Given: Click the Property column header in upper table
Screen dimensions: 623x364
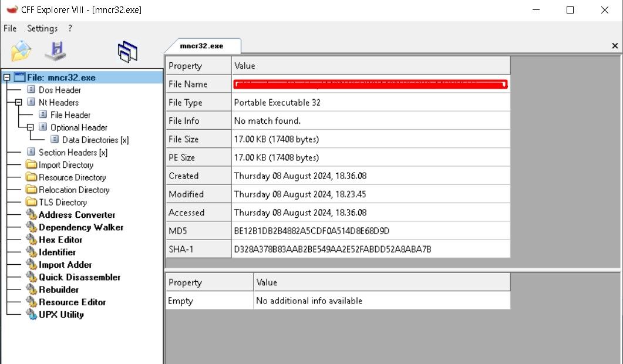Looking at the screenshot, I should (x=198, y=66).
